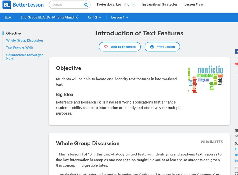238x175 pixels.
Task: Go to the Collaborative Scavenger Hunt section
Action: (24, 57)
